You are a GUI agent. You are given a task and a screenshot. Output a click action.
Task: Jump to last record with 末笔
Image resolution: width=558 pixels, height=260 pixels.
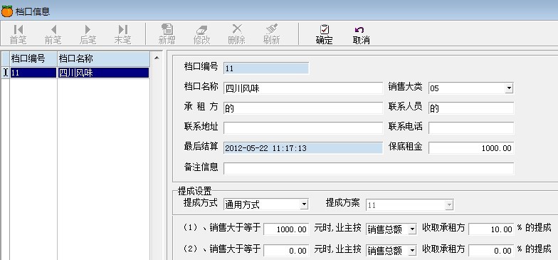(x=122, y=34)
